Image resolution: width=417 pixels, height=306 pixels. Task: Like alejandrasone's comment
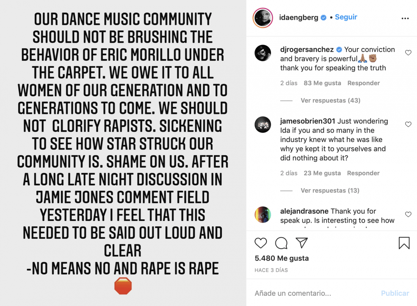click(408, 214)
